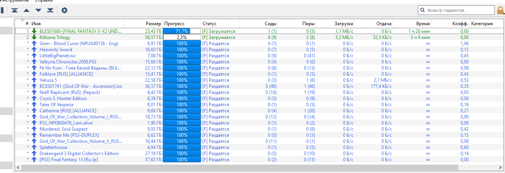Screen dimensions: 505x173
Task: Click the orange lock icon
Action: (501, 10)
